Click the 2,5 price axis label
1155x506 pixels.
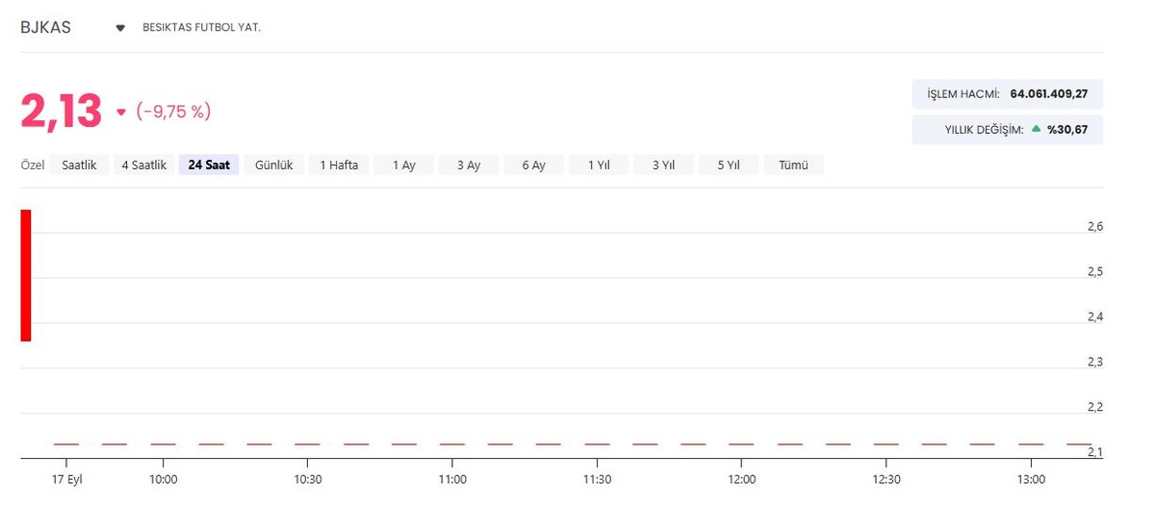1095,272
